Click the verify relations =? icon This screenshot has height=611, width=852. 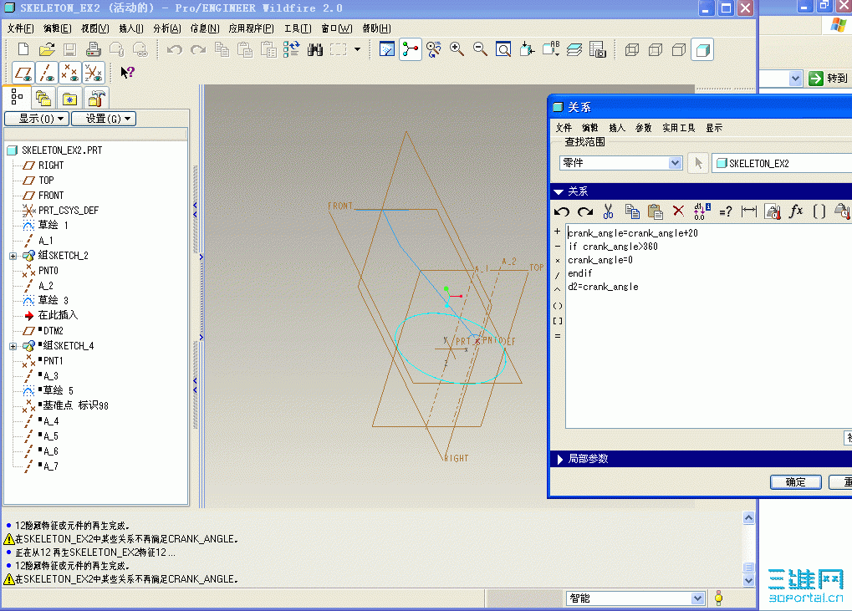[x=726, y=211]
